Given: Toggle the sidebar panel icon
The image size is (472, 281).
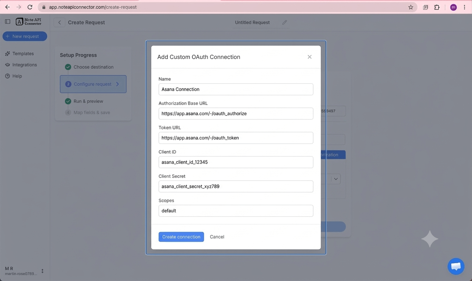Looking at the screenshot, I should click(x=7, y=22).
